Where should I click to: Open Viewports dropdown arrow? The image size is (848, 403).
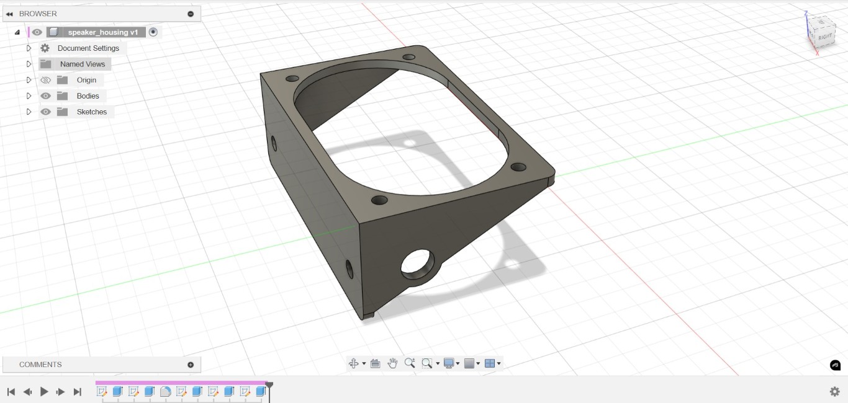coord(498,364)
